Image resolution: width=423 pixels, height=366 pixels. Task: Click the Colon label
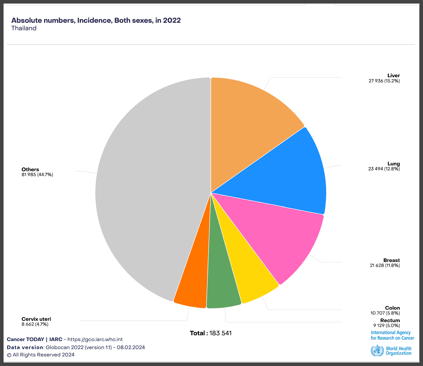coord(392,308)
